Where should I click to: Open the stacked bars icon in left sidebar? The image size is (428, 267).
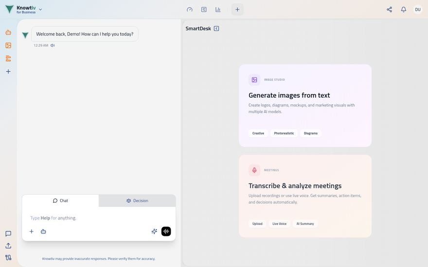(x=8, y=58)
